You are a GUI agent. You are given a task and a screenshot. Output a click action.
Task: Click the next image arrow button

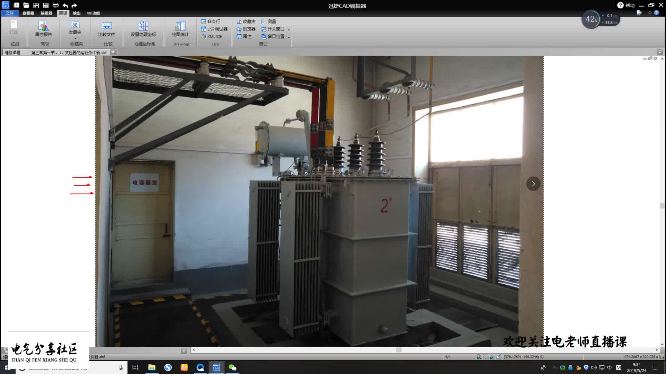[533, 184]
